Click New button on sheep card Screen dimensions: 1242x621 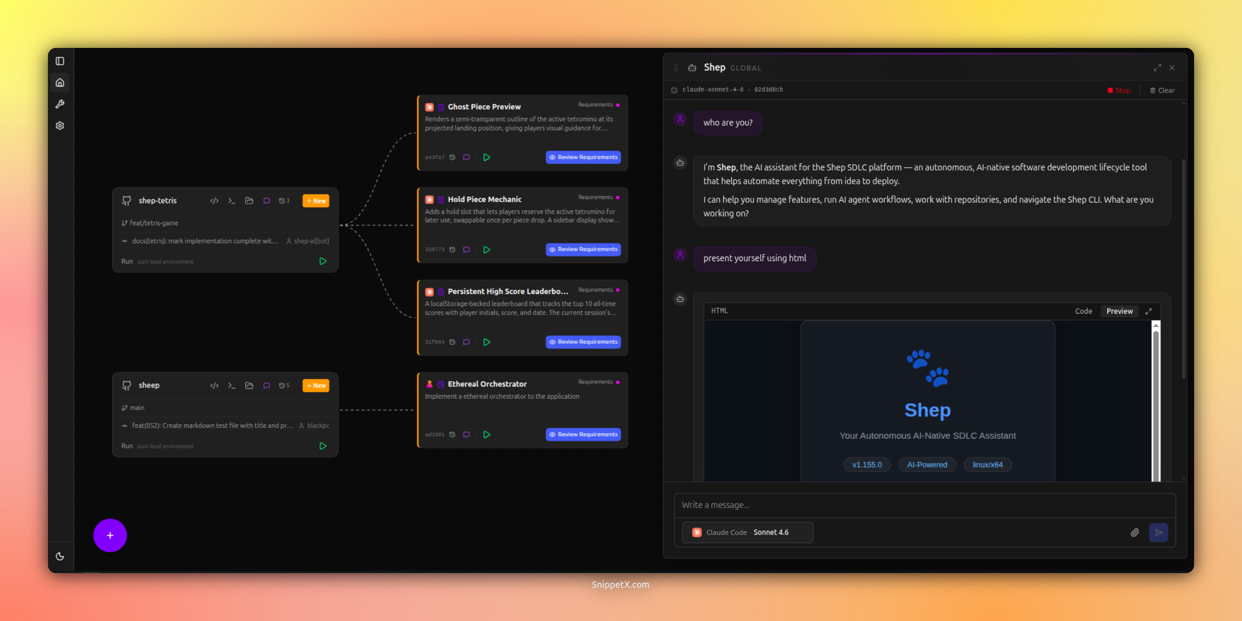pos(316,386)
